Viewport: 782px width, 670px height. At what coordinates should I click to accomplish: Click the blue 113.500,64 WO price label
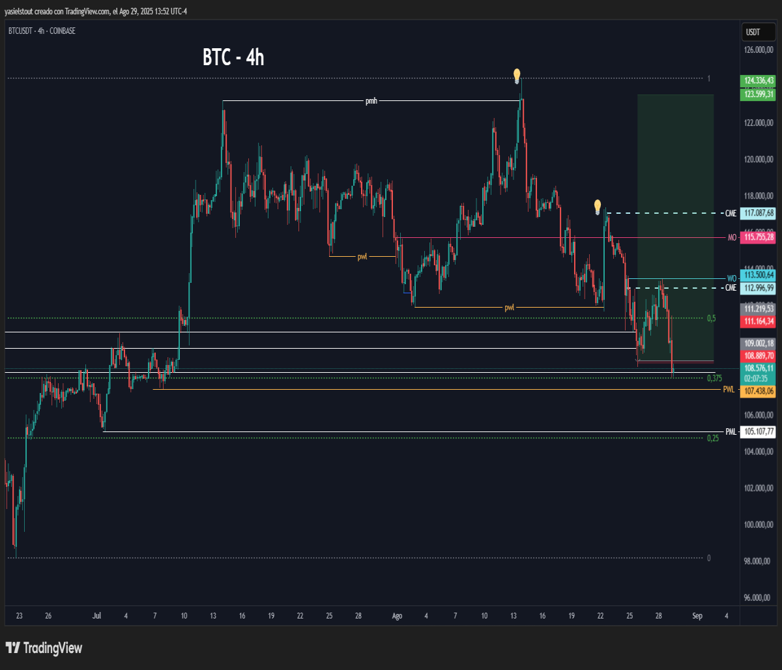[x=759, y=275]
